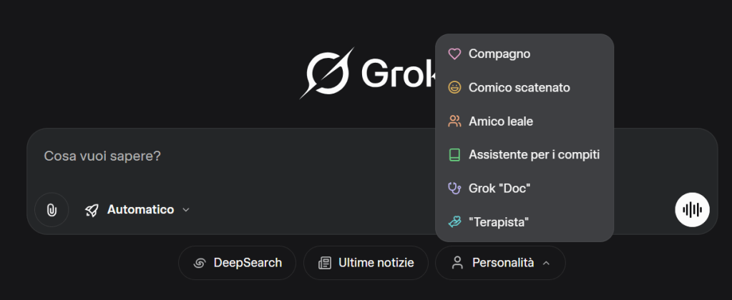Click the rocket icon beside Automatico
The height and width of the screenshot is (300, 732).
pyautogui.click(x=92, y=210)
